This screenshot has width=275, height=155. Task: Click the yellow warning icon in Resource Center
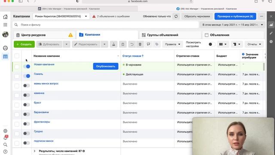70,35
